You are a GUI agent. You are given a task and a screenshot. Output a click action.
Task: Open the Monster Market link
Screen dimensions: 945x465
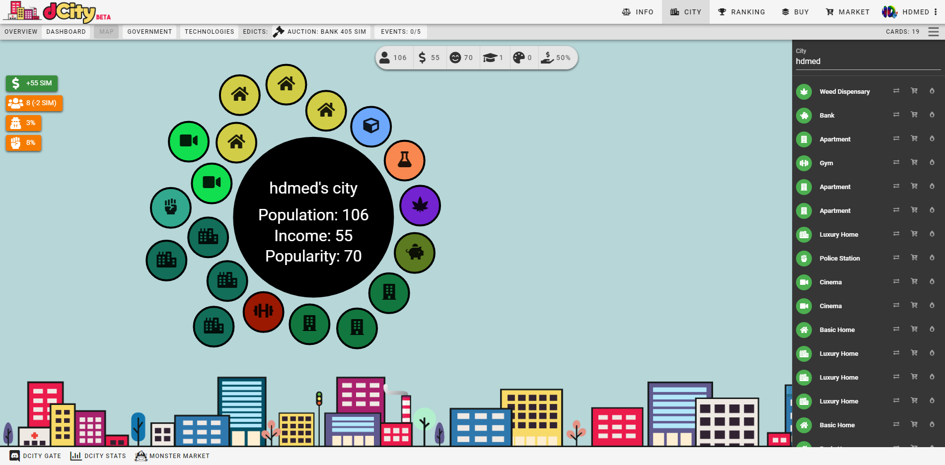pos(172,456)
